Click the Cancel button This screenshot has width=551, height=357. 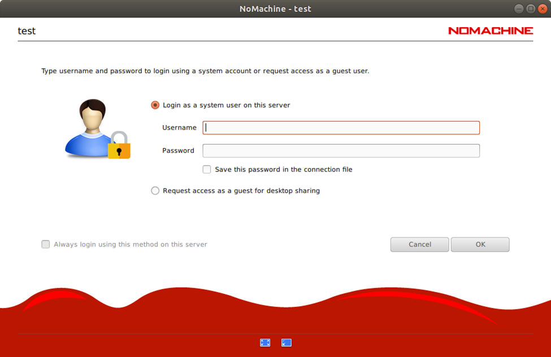[x=419, y=244]
